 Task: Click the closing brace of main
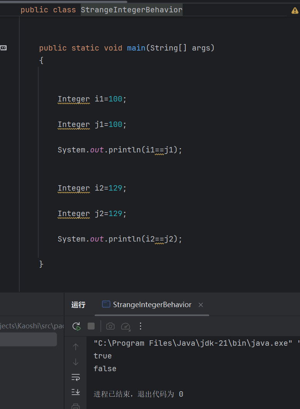[41, 264]
